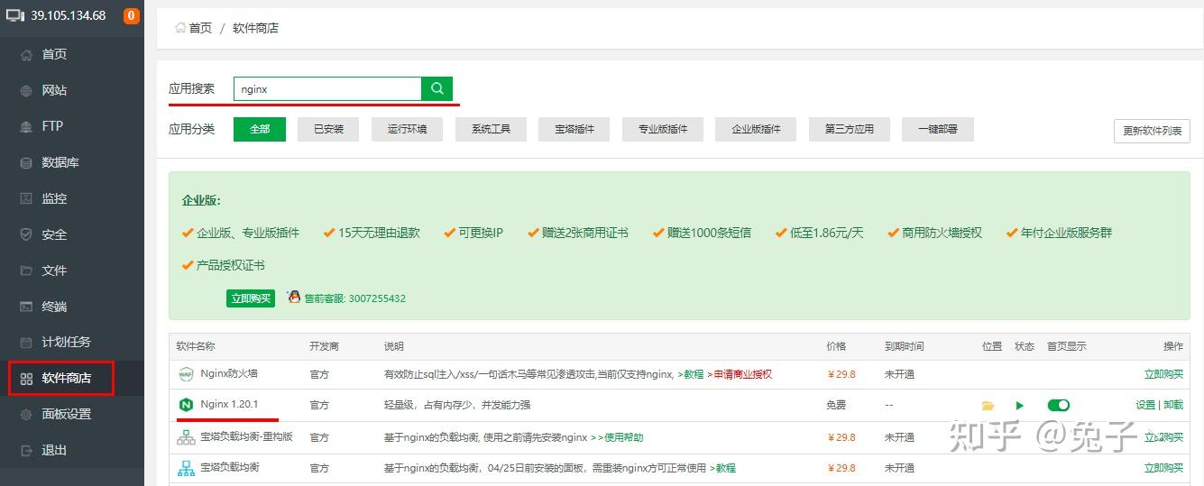Click the 立即购买 green button in banner
Image resolution: width=1204 pixels, height=486 pixels.
[x=251, y=298]
